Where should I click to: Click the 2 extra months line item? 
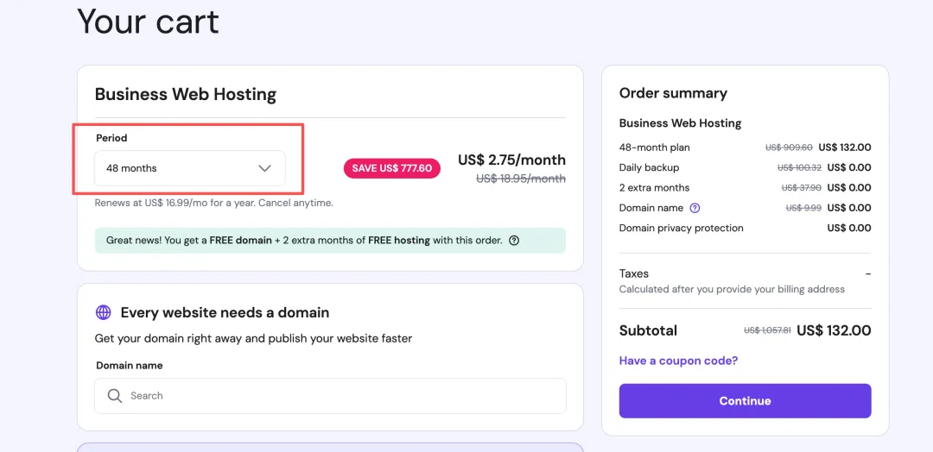click(654, 187)
